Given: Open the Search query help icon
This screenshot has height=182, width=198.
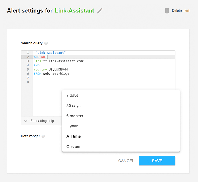Looking at the screenshot, I should tap(46, 43).
